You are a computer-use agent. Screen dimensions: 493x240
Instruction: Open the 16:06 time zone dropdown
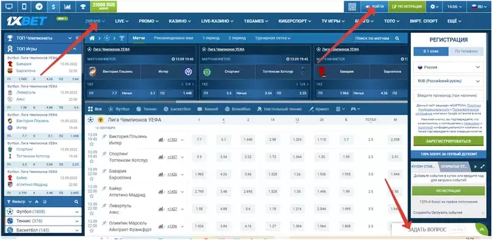454,7
